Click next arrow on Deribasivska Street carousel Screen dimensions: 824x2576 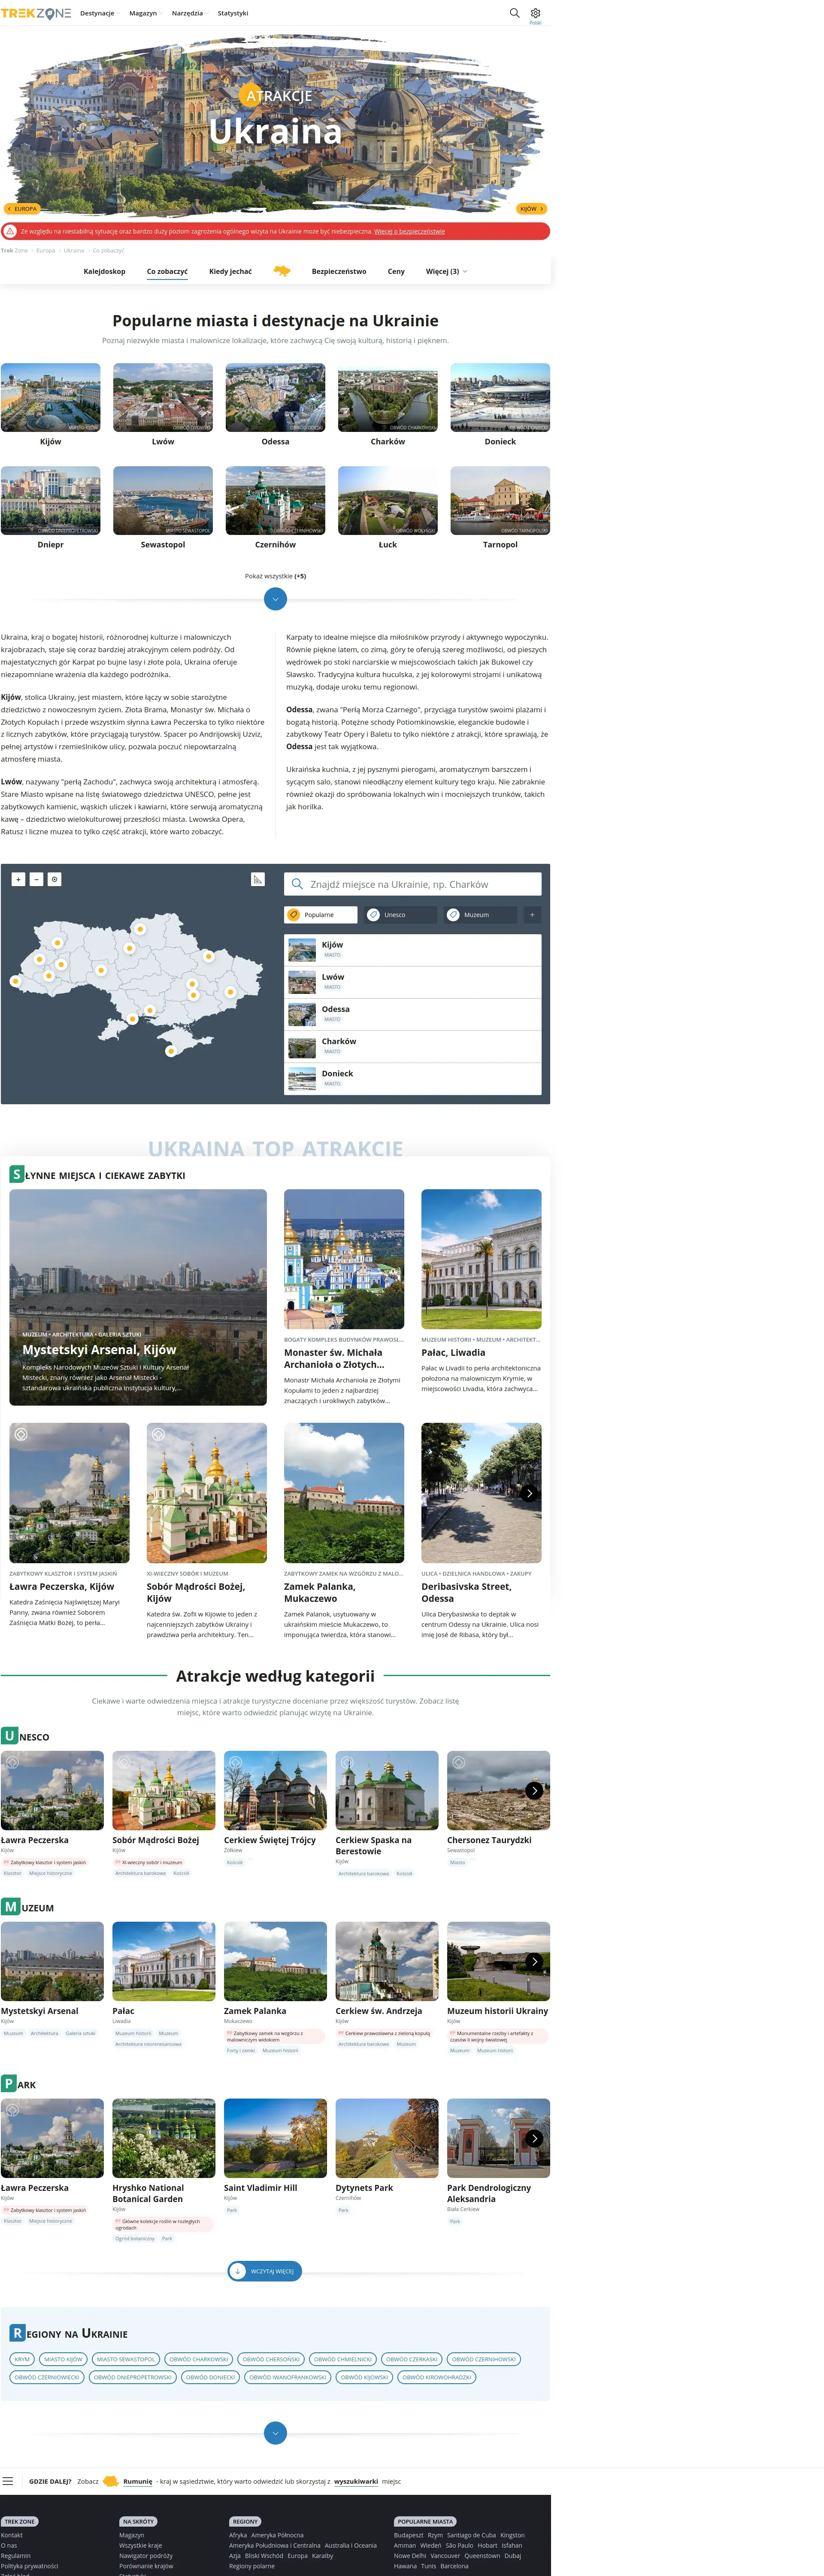tap(529, 1493)
